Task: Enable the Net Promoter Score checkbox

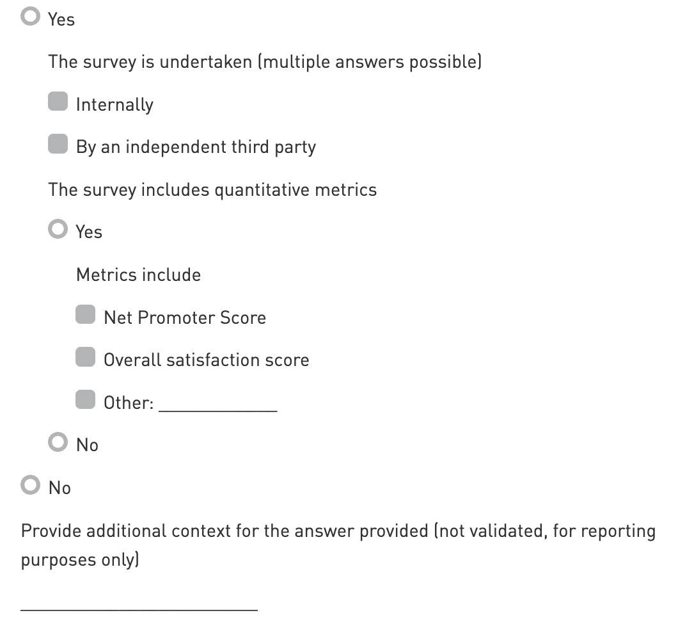Action: coord(86,315)
